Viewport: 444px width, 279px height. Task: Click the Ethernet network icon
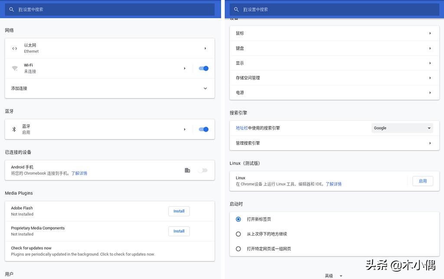(x=14, y=48)
